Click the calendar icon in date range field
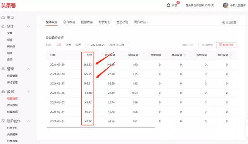Screen dimensions: 248x144 pos(88,45)
